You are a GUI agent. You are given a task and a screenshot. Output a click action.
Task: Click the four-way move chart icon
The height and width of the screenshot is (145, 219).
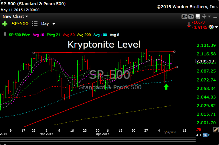[x=204, y=16]
